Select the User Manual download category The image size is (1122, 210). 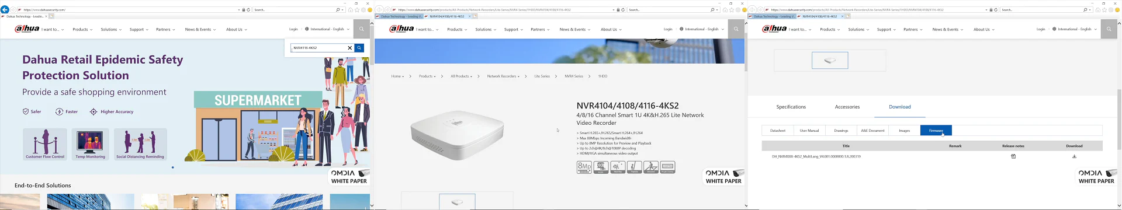click(x=809, y=131)
